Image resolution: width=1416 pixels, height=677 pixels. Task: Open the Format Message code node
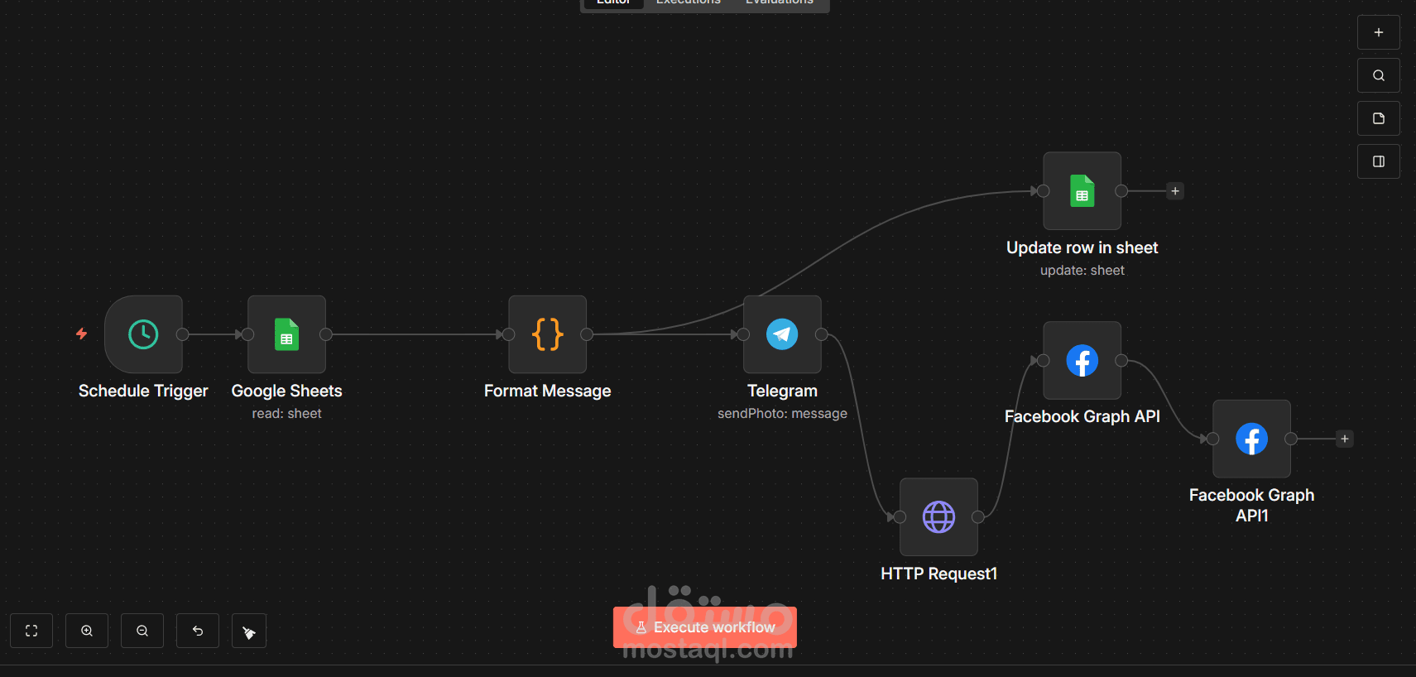[547, 334]
